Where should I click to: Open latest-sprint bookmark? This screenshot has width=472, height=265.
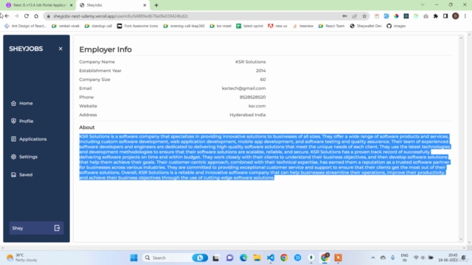(x=249, y=26)
